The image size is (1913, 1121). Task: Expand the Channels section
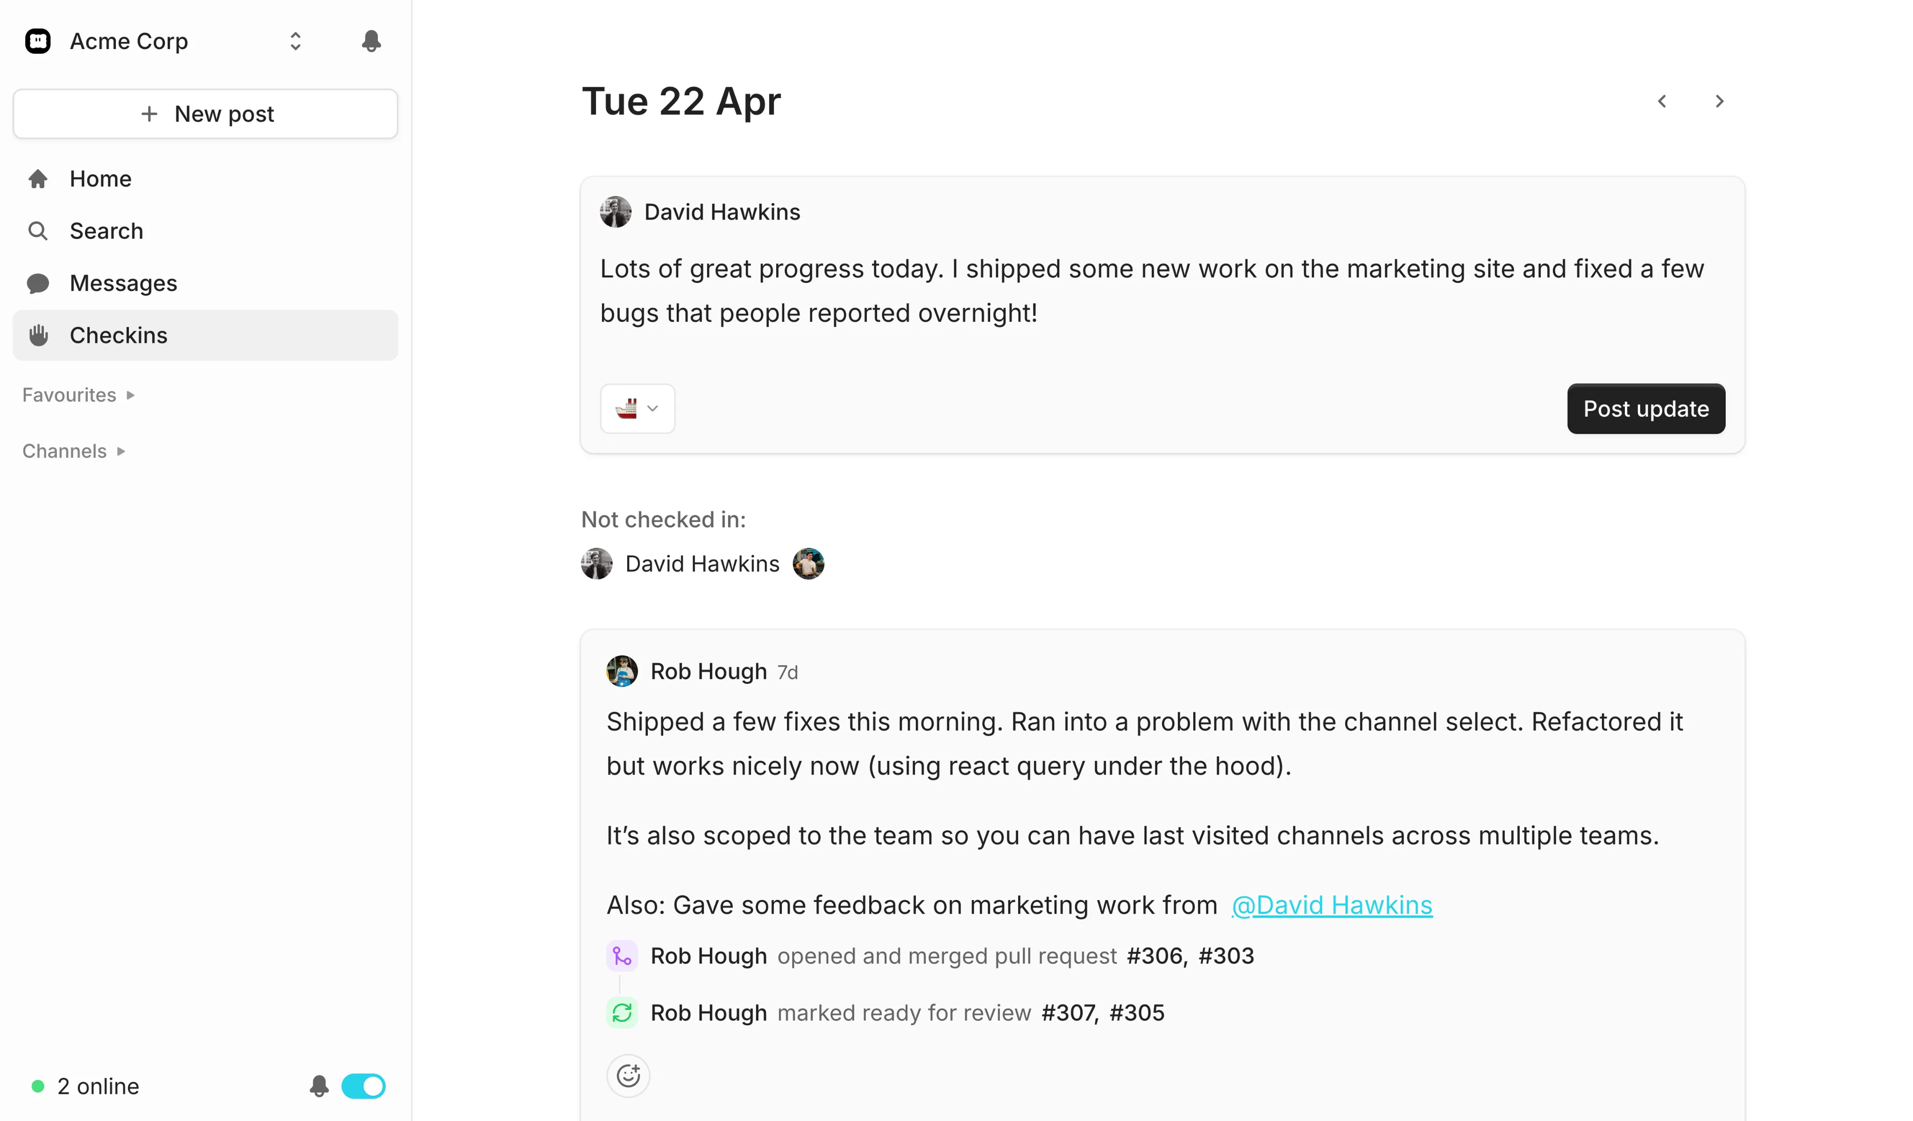(x=74, y=452)
